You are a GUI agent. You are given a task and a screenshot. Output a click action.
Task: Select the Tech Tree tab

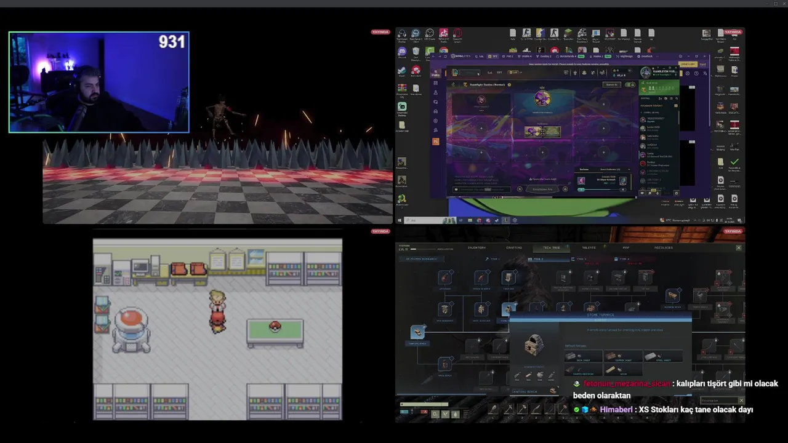(552, 248)
